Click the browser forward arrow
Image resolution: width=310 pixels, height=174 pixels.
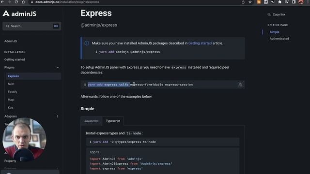coord(9,2)
